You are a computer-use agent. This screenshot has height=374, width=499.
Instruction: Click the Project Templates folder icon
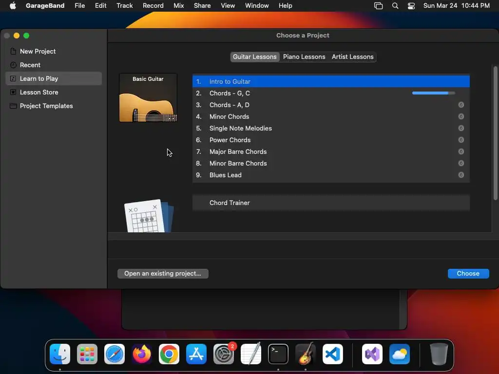click(13, 106)
